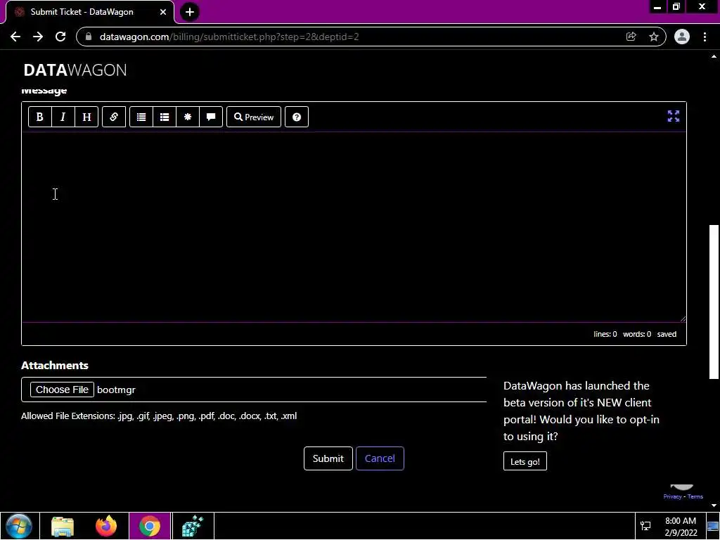Click the Show desktop icon beside the clock
This screenshot has width=720, height=540.
point(713,526)
